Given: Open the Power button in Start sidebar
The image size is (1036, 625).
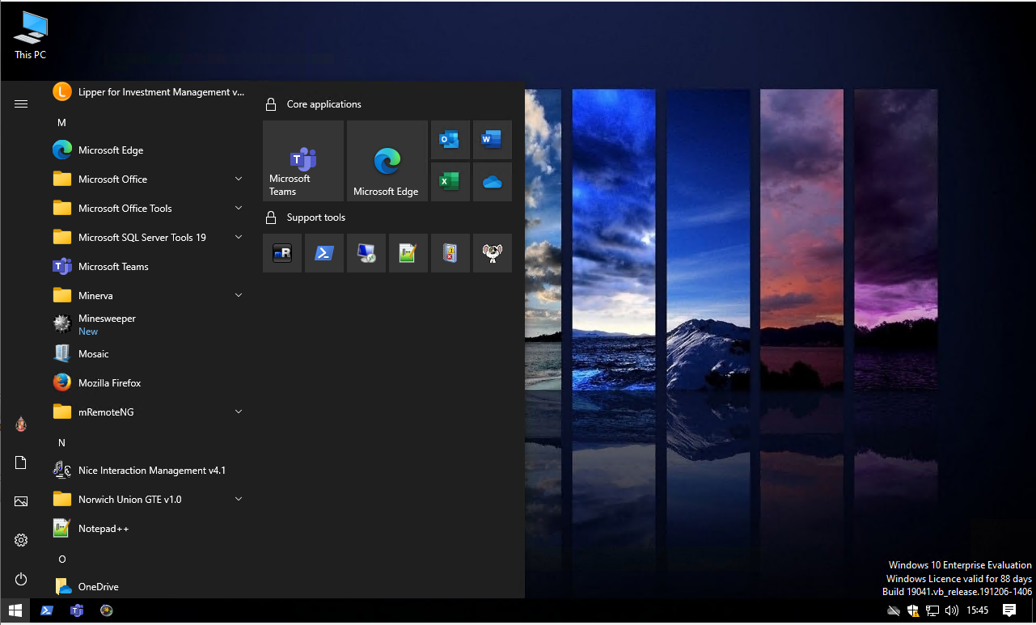Looking at the screenshot, I should tap(21, 579).
